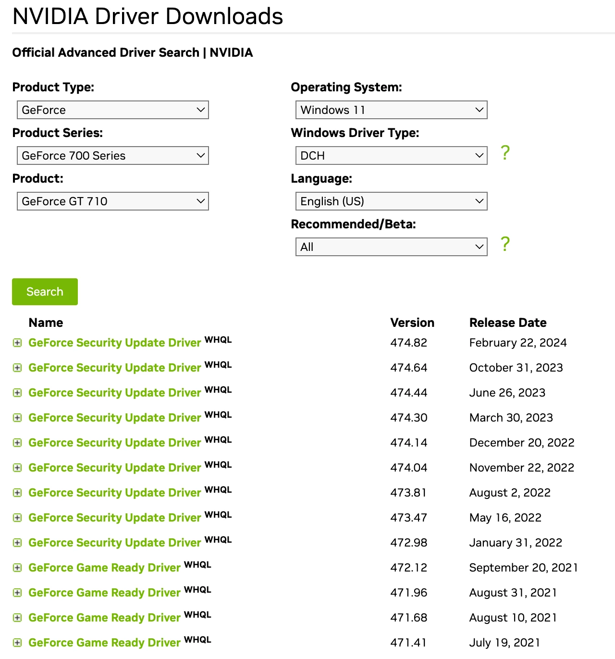Open the Game Ready Driver 472.12 link
This screenshot has width=615, height=659.
[x=104, y=568]
